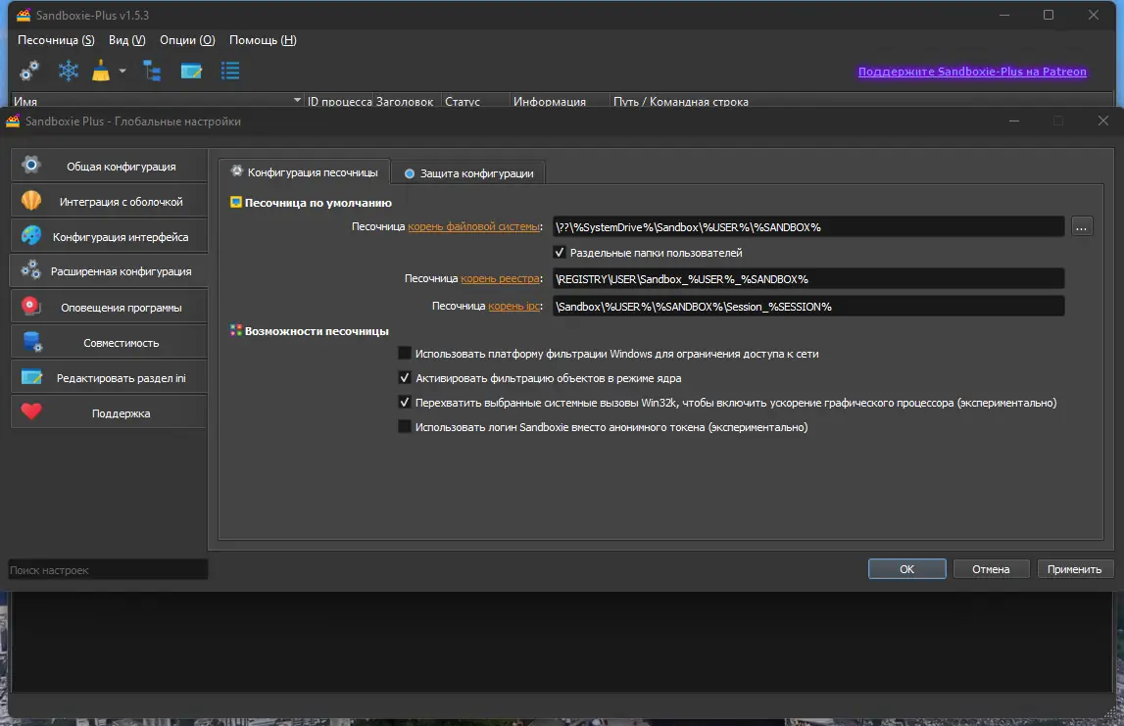Close the Глобальные настройки dialog
This screenshot has height=726, width=1124.
tap(1103, 121)
